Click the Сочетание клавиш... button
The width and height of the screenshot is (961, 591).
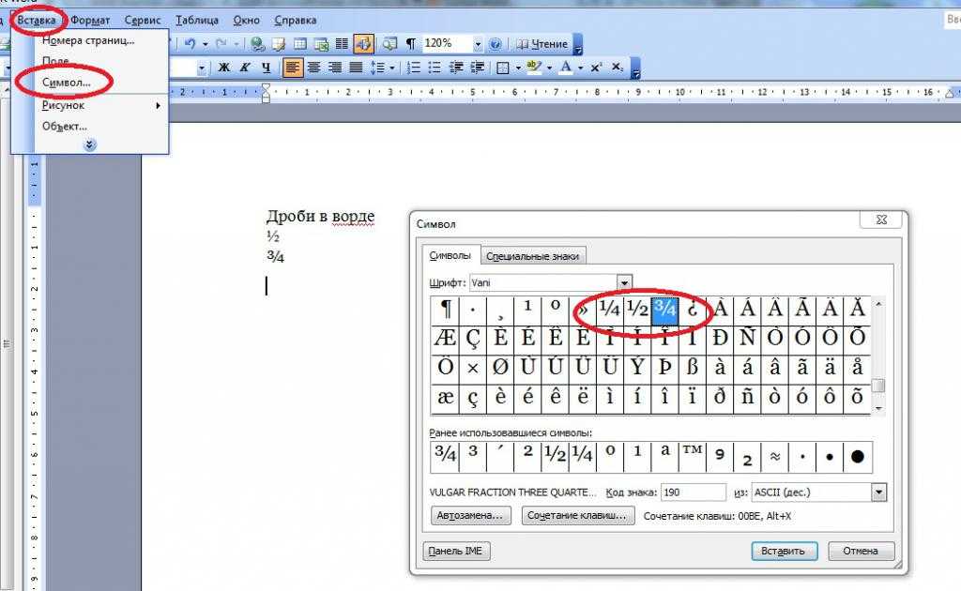[578, 516]
